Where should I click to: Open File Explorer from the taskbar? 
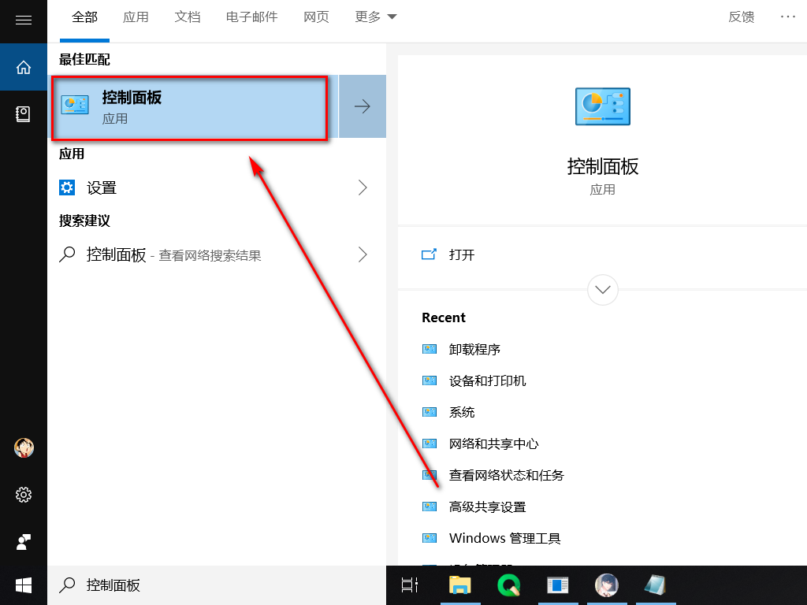tap(459, 585)
